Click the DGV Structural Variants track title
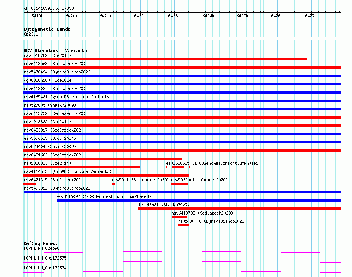 coord(55,51)
